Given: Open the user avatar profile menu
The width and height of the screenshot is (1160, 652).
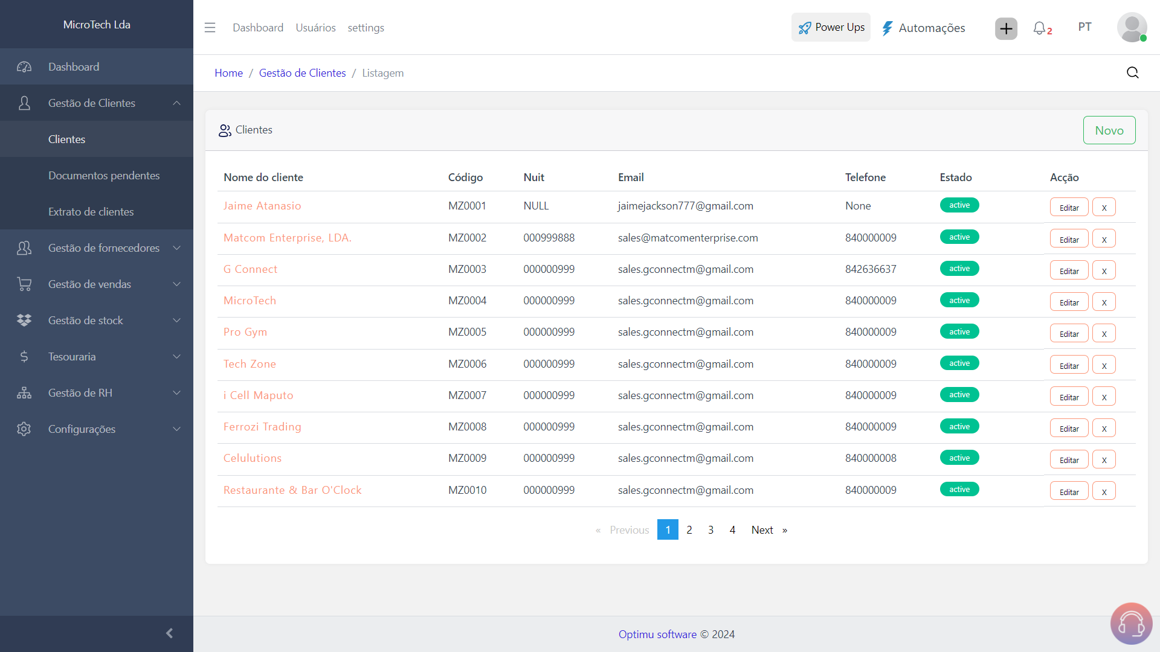Looking at the screenshot, I should click(x=1133, y=27).
